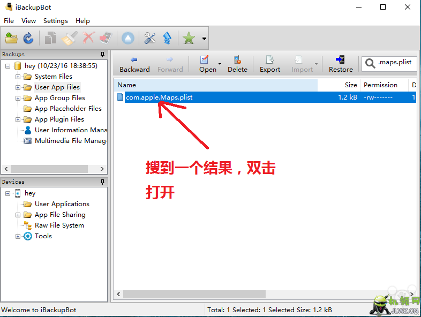Select App File Sharing folder
The image size is (421, 317).
pos(60,215)
